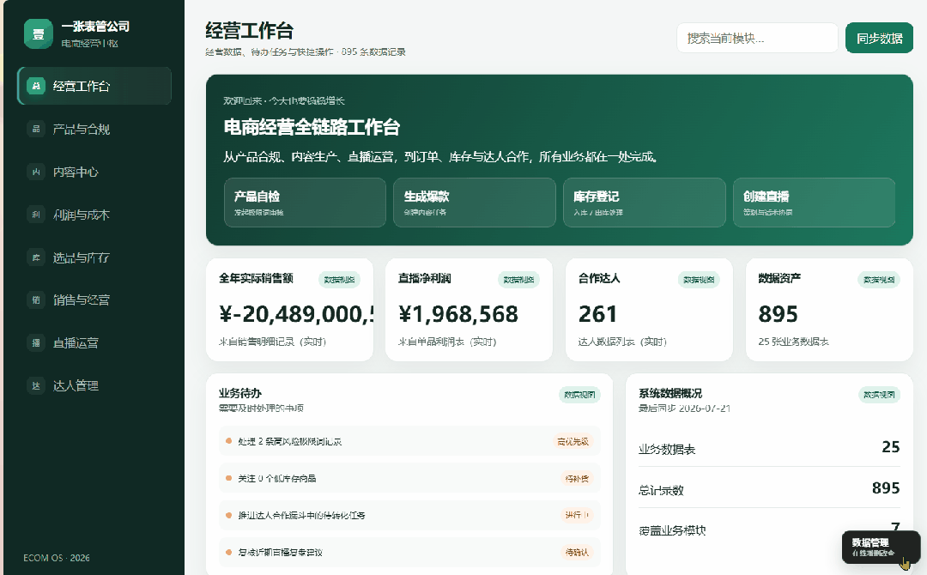Click the 业务数据表 row value 25
This screenshot has height=575, width=927.
click(x=891, y=447)
